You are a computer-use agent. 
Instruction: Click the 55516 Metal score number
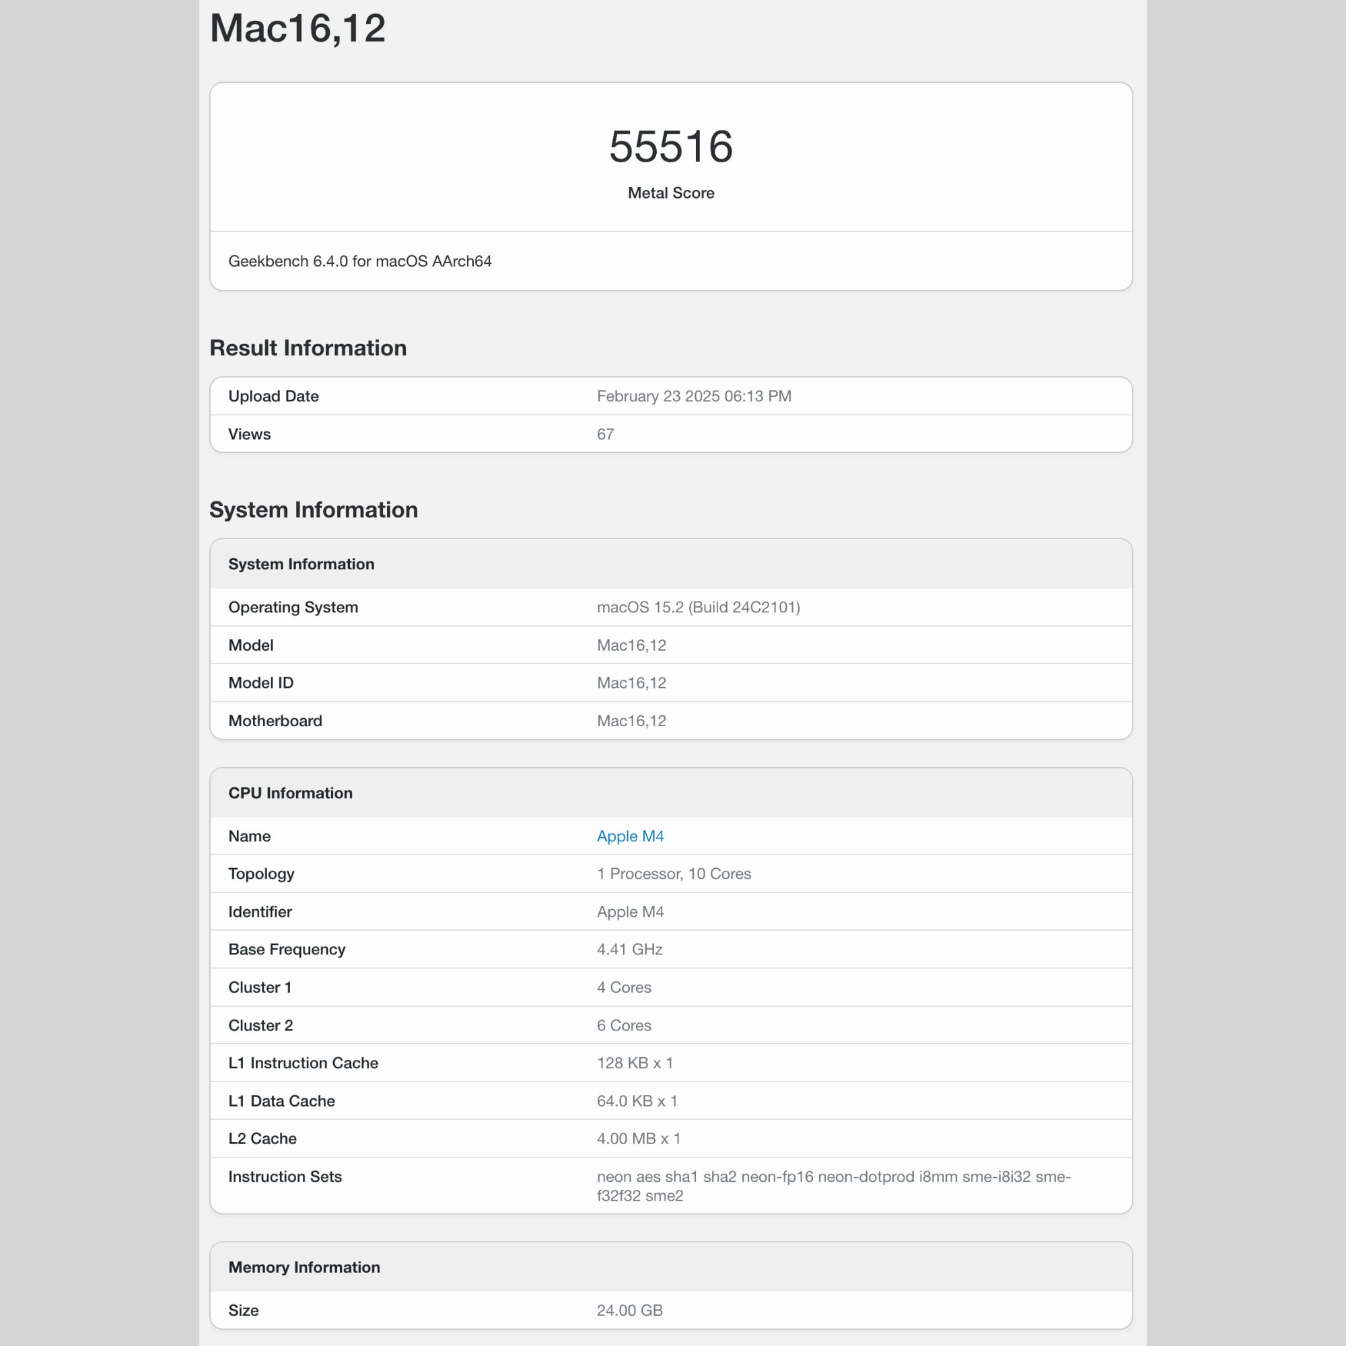coord(670,146)
